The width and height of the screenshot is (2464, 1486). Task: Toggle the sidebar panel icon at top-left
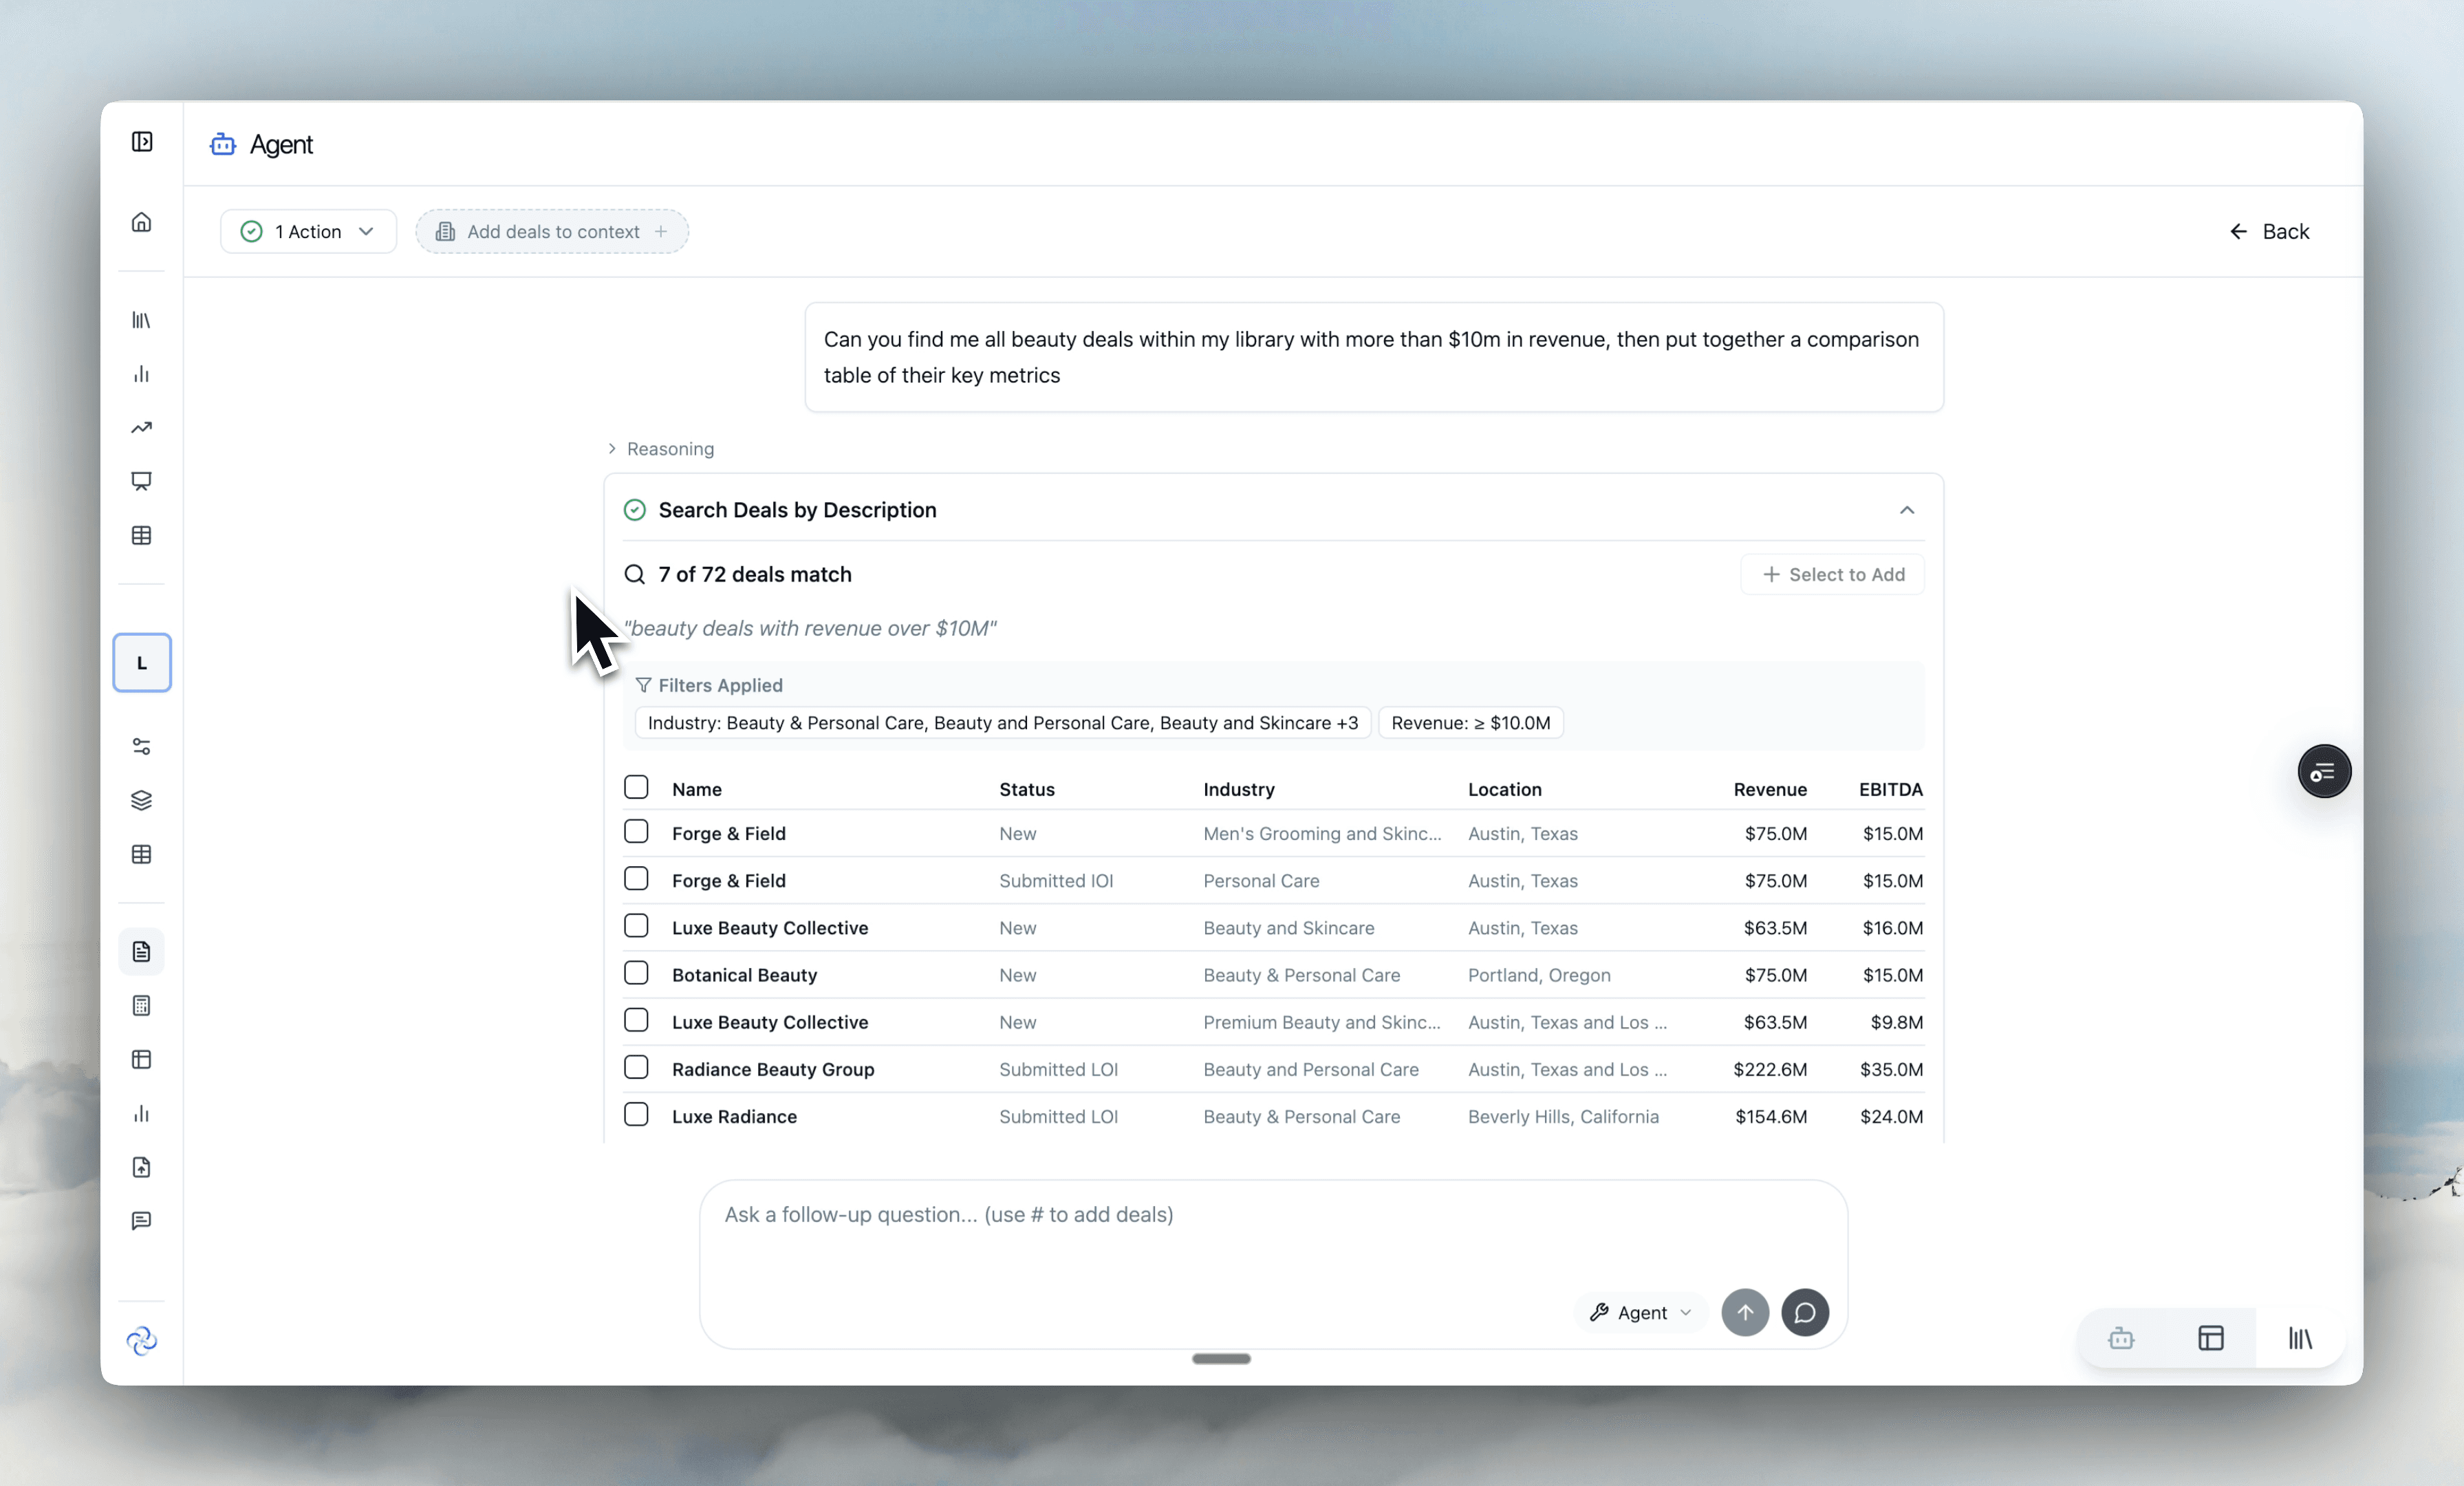click(x=142, y=142)
